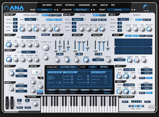Click the Filt Env Attack slider

point(56,50)
